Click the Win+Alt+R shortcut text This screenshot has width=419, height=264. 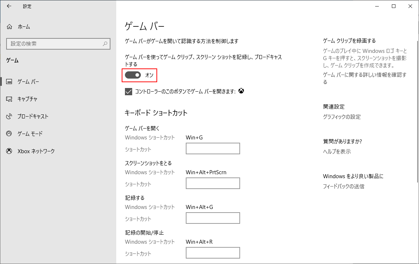pos(199,242)
